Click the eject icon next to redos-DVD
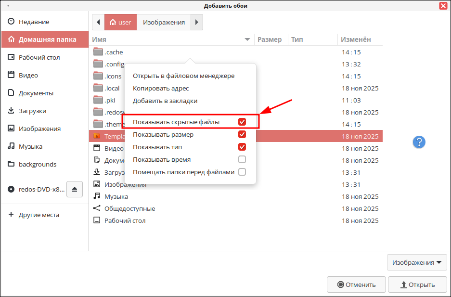This screenshot has height=297, width=451. [75, 189]
